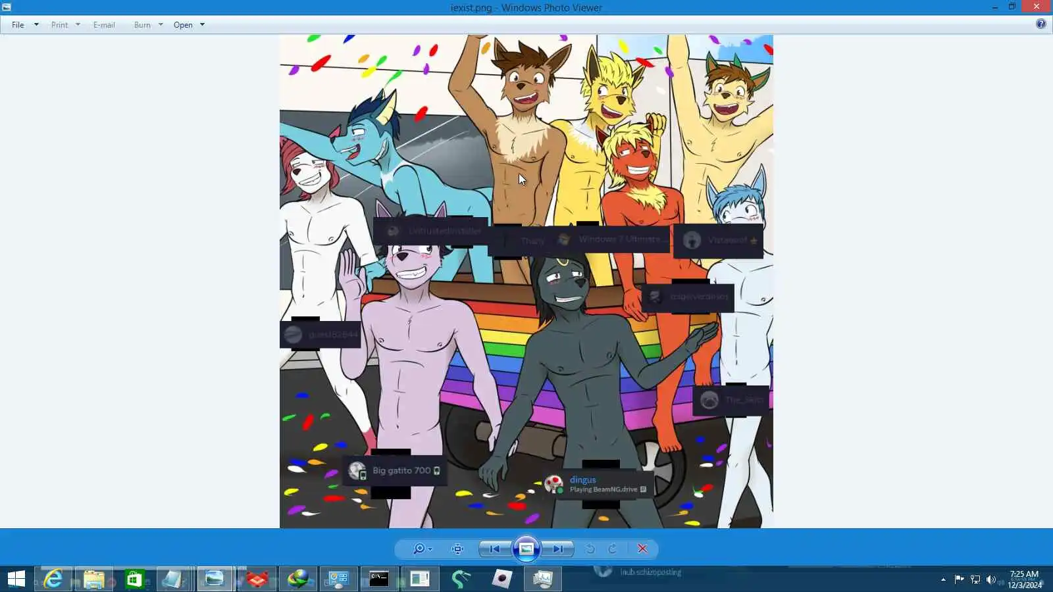Open the red fox-shaped taskbar app
The width and height of the screenshot is (1053, 592).
click(257, 579)
